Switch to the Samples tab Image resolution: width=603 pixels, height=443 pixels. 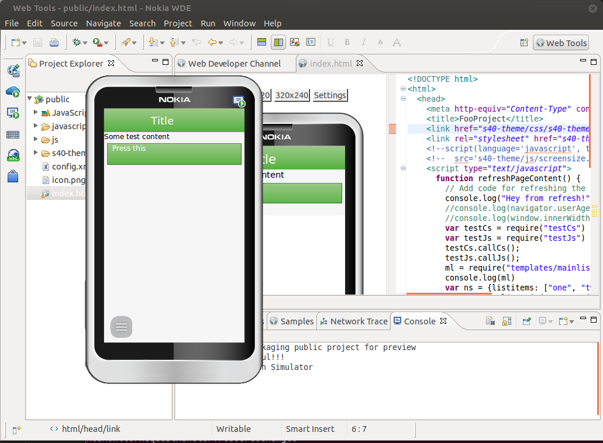(292, 321)
